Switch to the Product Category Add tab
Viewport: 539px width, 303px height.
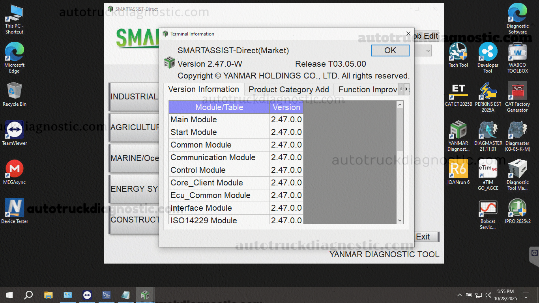click(288, 89)
